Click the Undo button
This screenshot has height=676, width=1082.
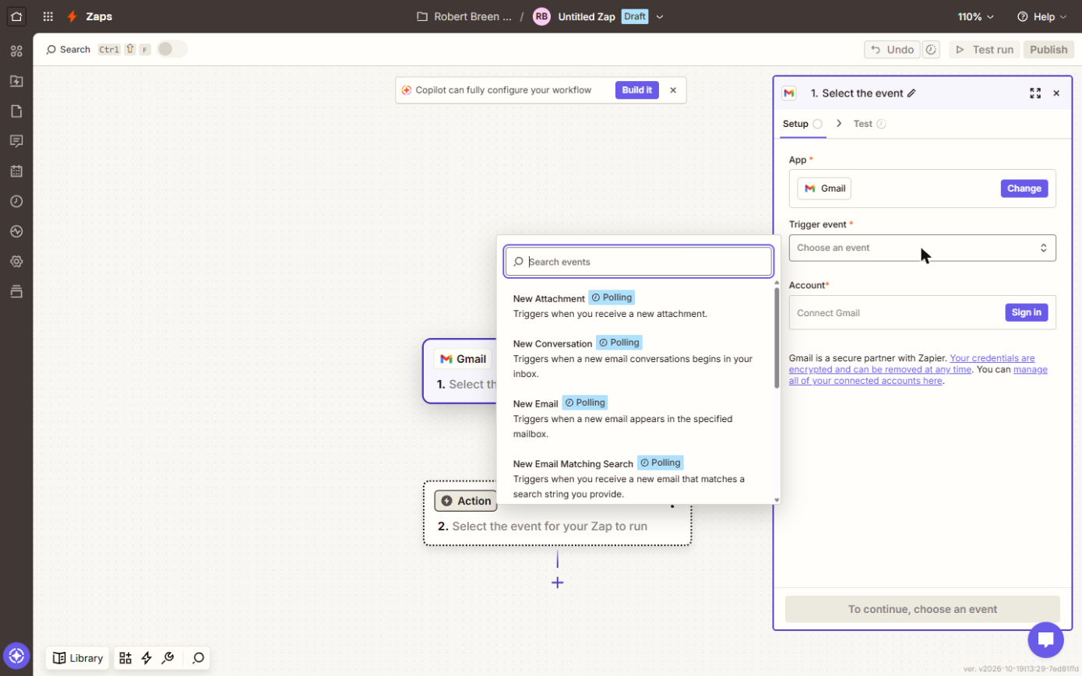tap(892, 50)
